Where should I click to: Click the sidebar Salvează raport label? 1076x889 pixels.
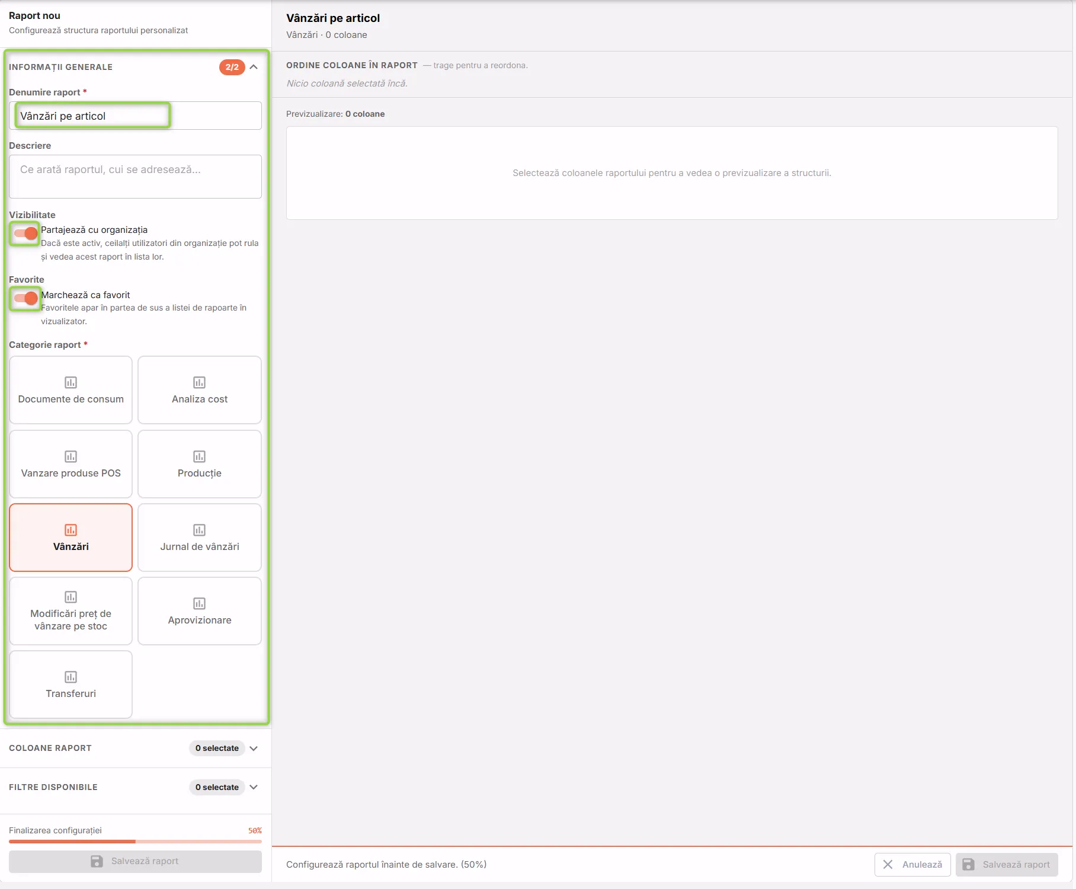pos(145,861)
